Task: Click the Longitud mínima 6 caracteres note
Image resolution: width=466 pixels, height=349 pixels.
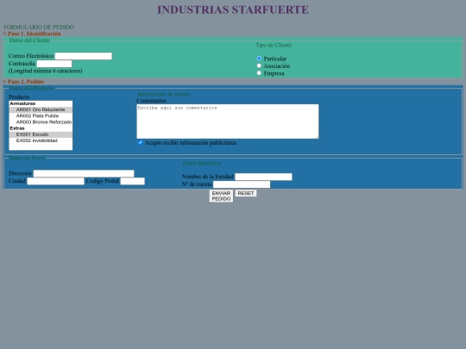Action: pos(46,71)
